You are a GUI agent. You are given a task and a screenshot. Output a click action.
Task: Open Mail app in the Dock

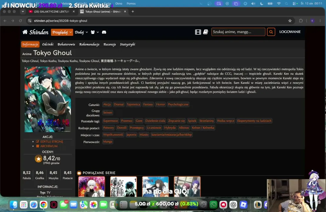pyautogui.click(x=73, y=205)
